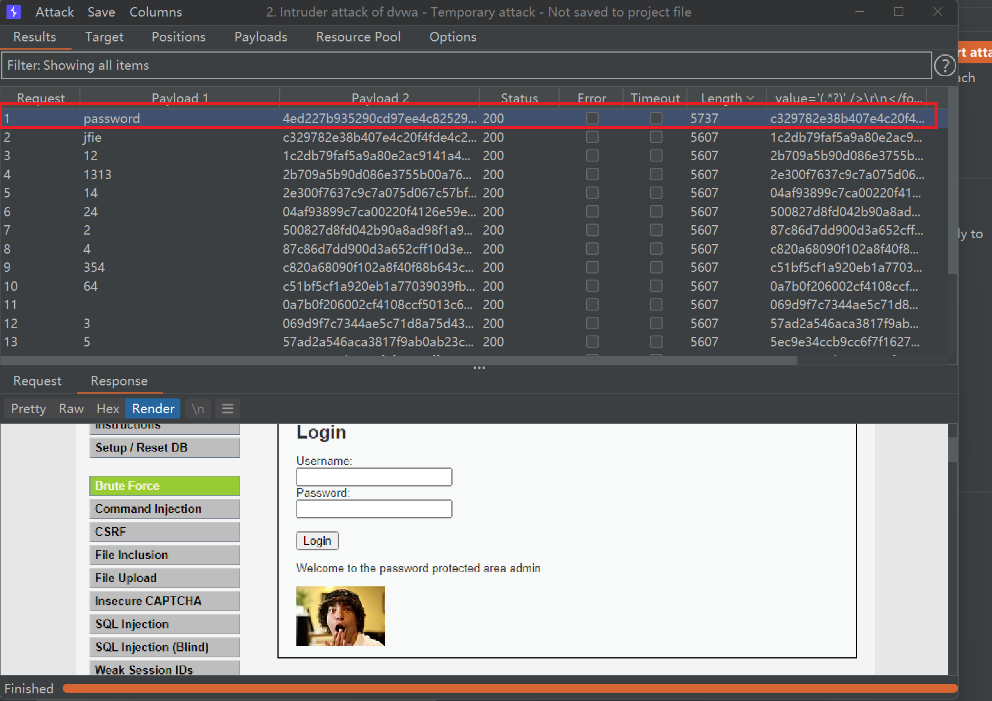
Task: Sort results by Error column header
Action: [x=592, y=98]
